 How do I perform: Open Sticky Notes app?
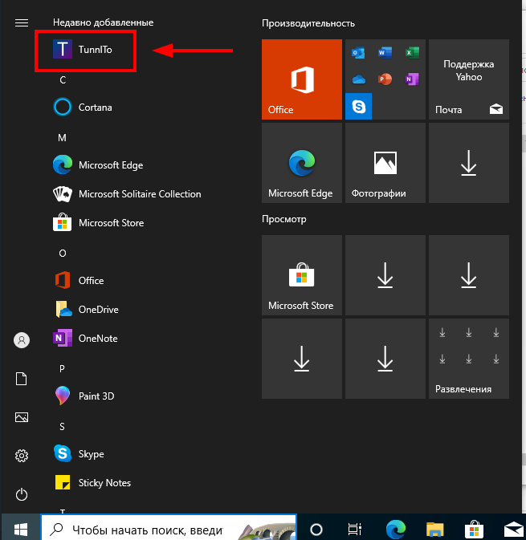(104, 483)
